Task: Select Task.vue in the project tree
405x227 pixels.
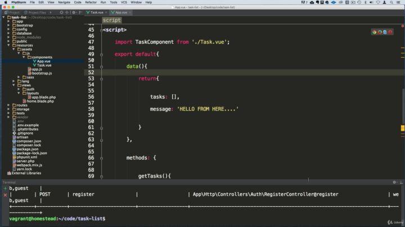Action: pos(44,65)
